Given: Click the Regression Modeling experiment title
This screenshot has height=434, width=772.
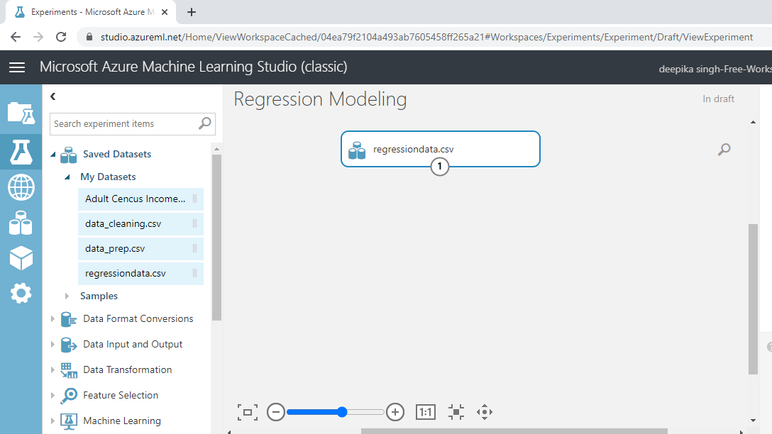Looking at the screenshot, I should coord(320,99).
